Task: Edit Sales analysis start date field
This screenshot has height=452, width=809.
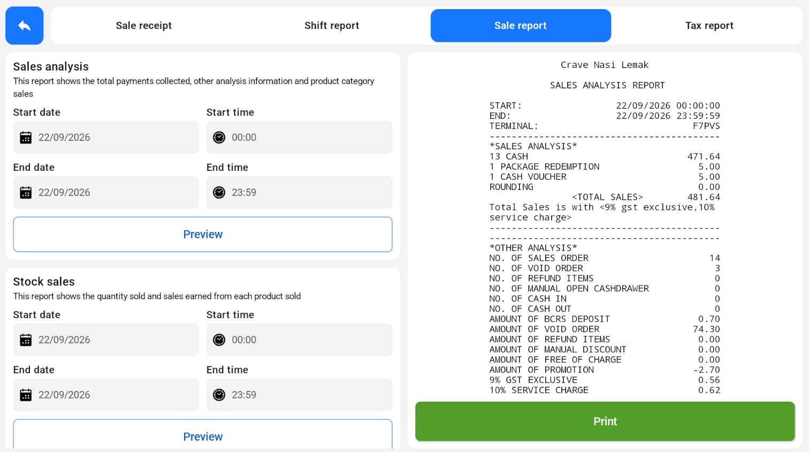Action: [x=106, y=138]
